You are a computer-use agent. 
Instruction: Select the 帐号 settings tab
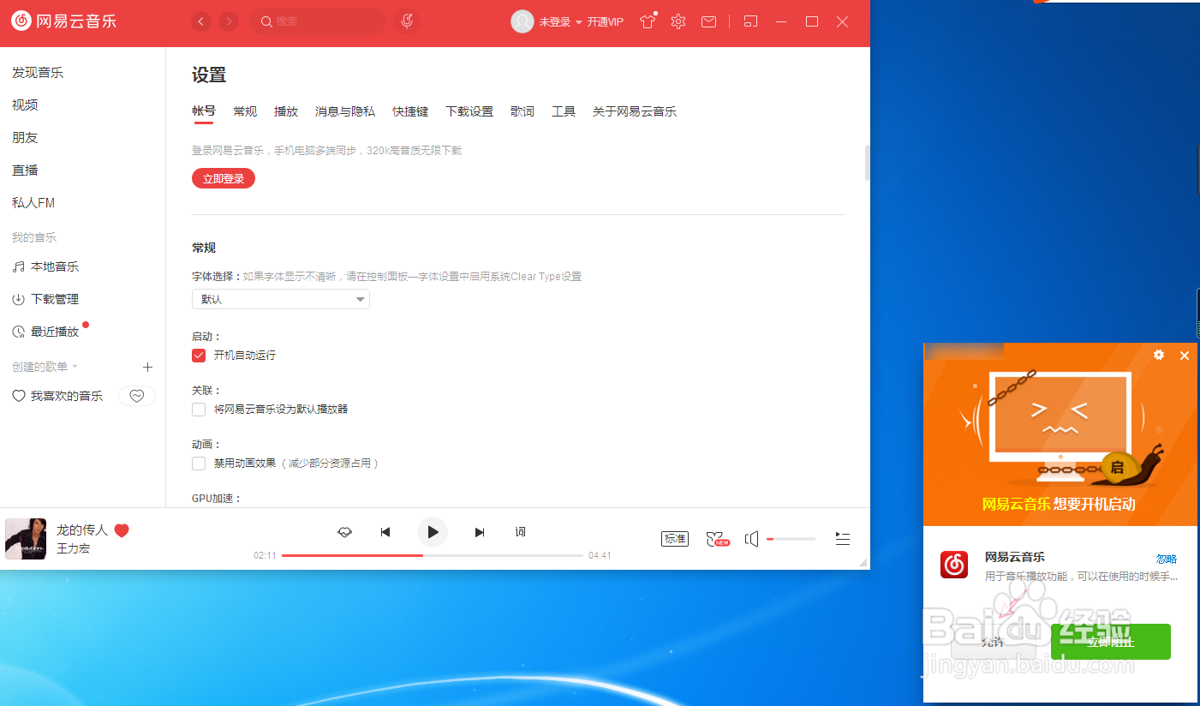(204, 111)
